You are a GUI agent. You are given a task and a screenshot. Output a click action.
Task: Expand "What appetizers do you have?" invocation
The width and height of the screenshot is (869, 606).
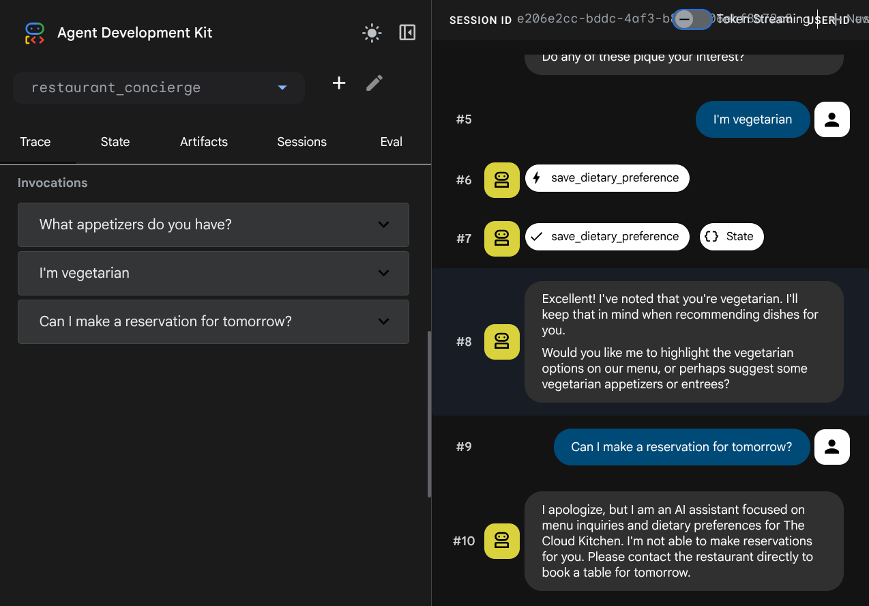213,225
